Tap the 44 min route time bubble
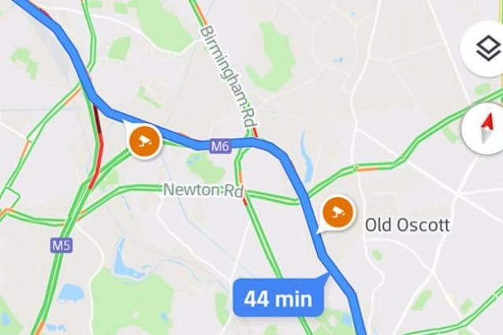503x335 pixels. tap(278, 299)
